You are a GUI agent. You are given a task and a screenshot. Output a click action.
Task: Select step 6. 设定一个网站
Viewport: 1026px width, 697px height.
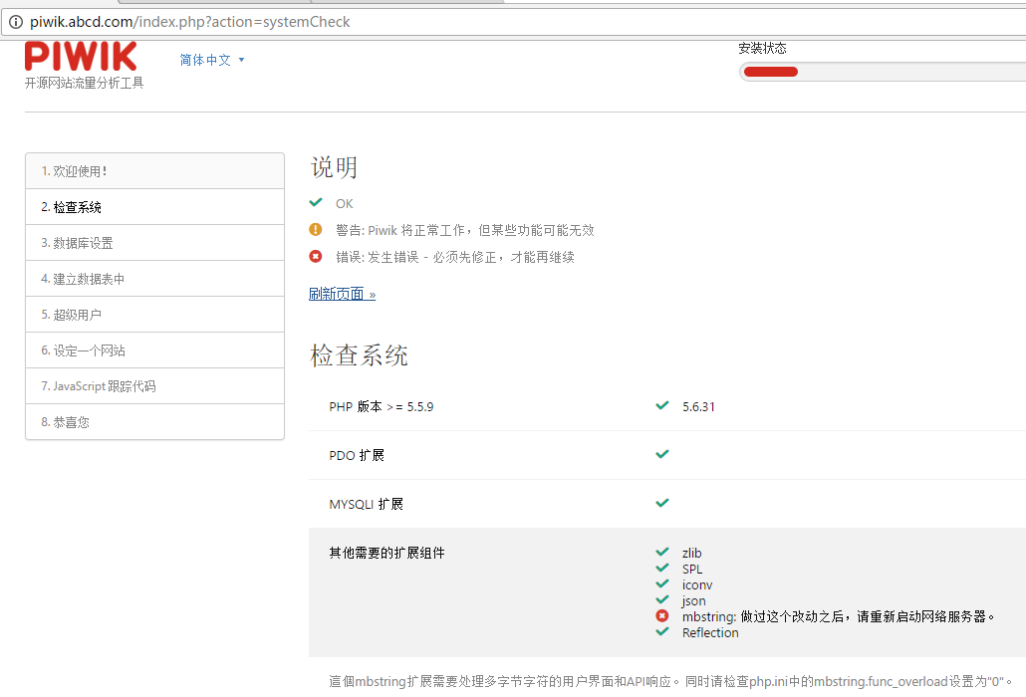154,350
